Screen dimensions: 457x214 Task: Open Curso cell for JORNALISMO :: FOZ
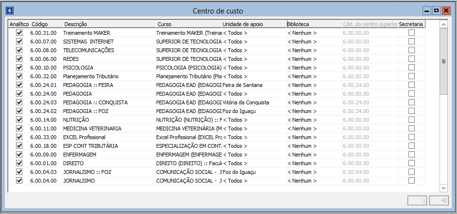tap(189, 172)
